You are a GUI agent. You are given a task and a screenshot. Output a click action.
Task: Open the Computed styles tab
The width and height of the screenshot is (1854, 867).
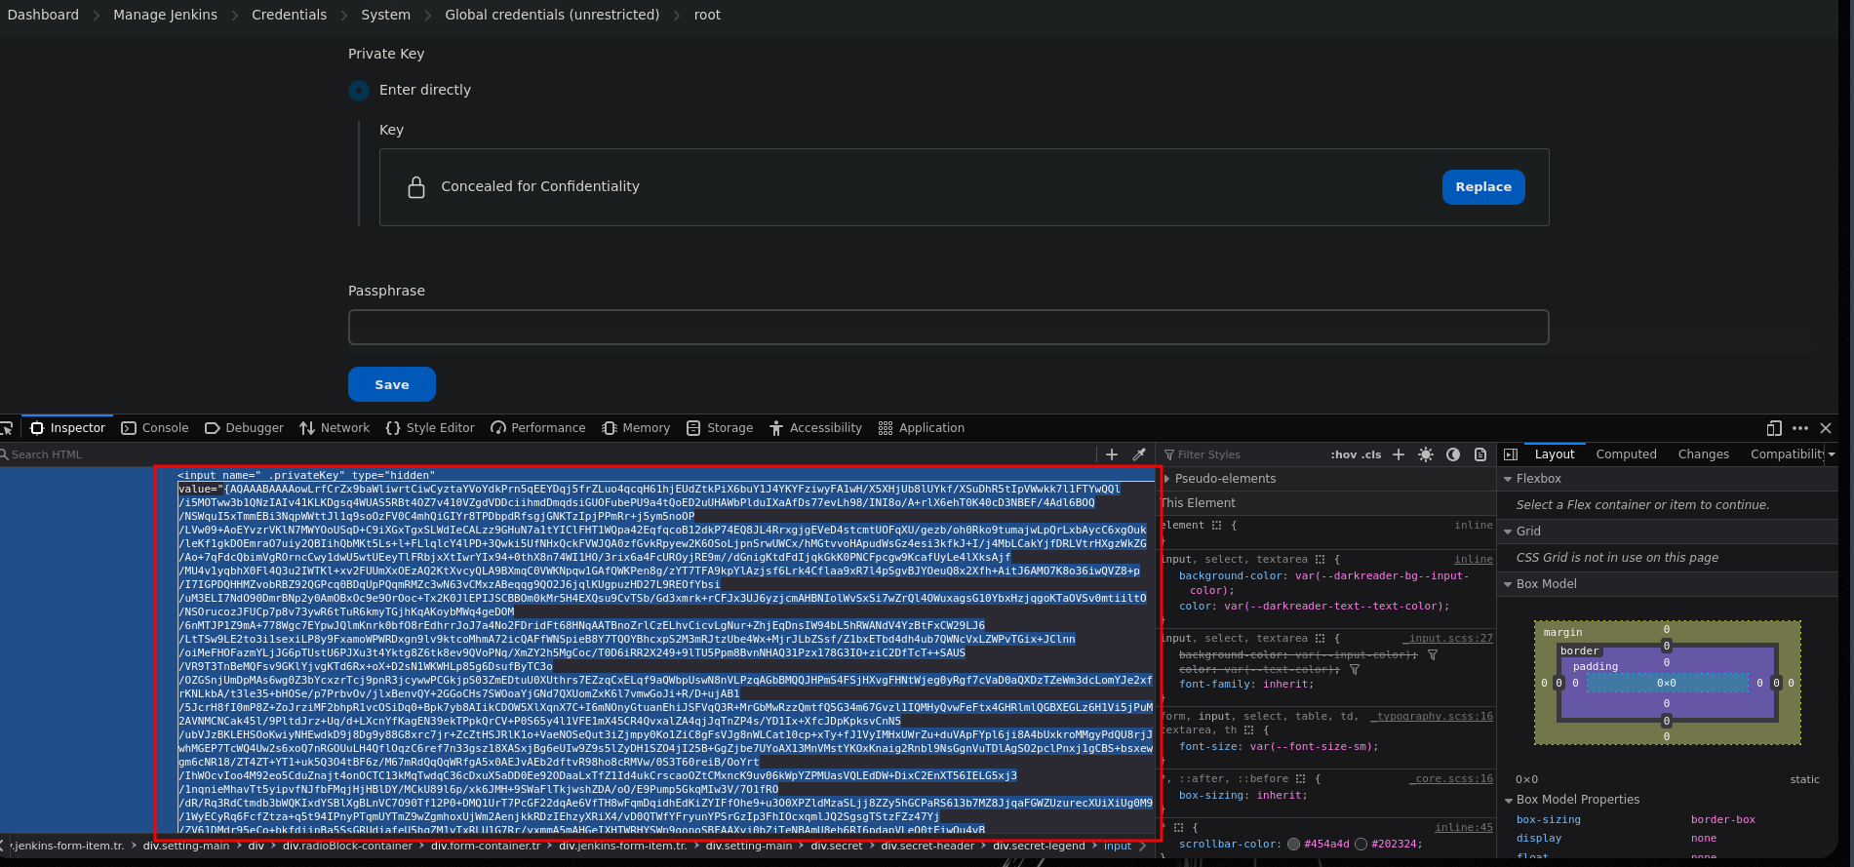pyautogui.click(x=1626, y=454)
